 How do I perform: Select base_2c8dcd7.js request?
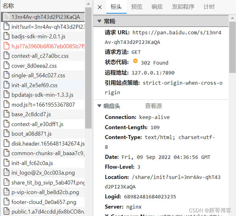point(43,114)
